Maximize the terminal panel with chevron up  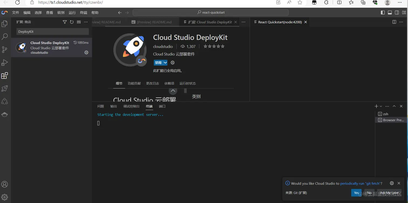coord(394,106)
